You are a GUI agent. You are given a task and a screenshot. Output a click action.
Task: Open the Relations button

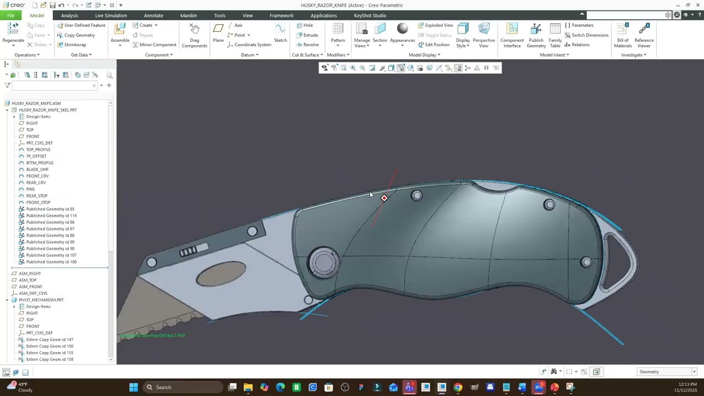point(577,45)
